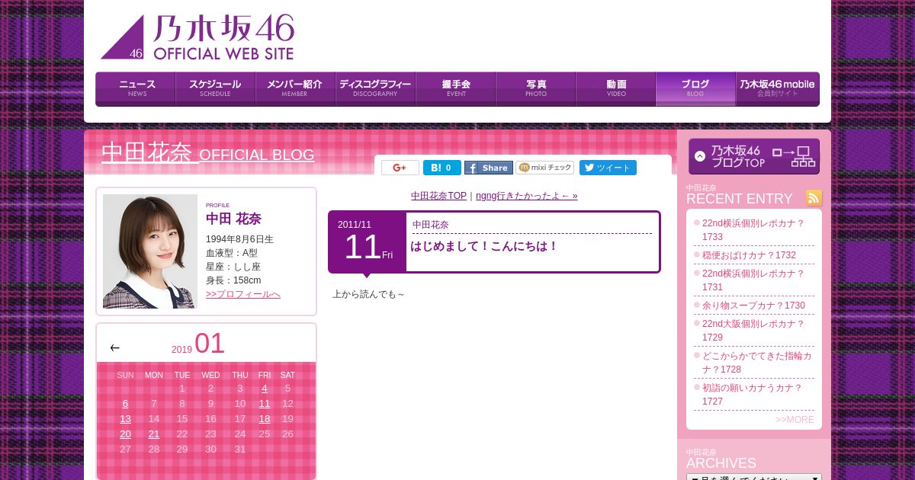Open entry 22nd横浜個別レポカナ？1731
The height and width of the screenshot is (480, 915).
[753, 280]
